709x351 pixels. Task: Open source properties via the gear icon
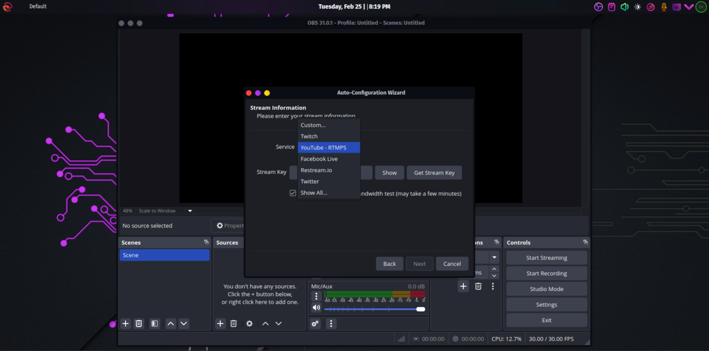pos(249,324)
